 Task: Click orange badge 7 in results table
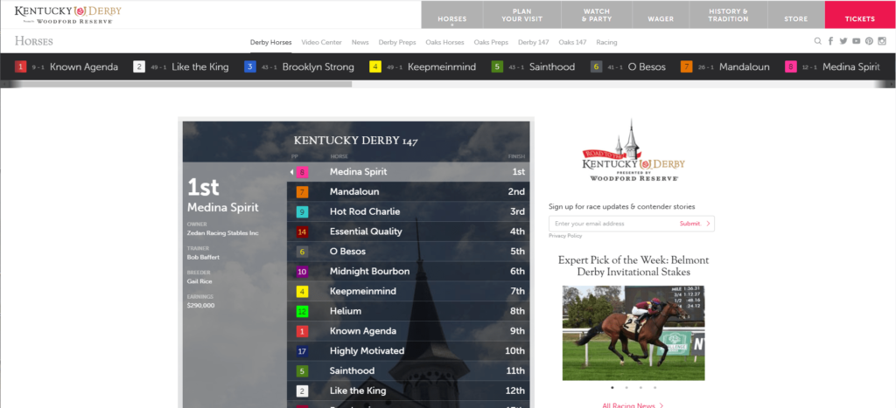[302, 191]
